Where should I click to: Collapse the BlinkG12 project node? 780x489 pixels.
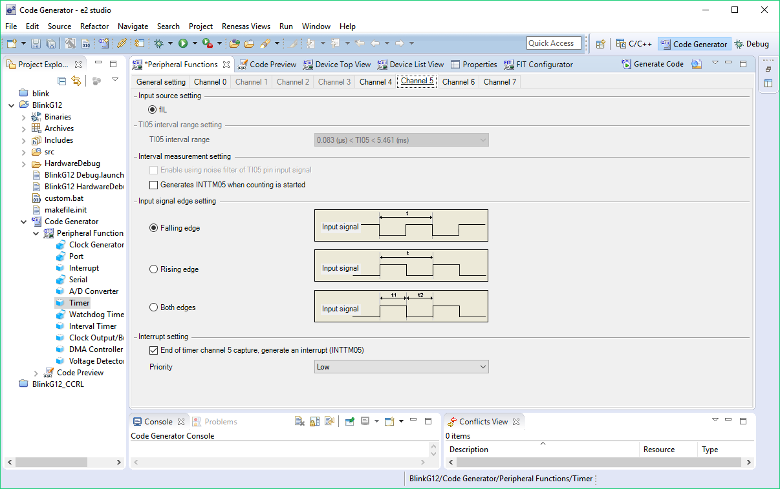[x=12, y=105]
